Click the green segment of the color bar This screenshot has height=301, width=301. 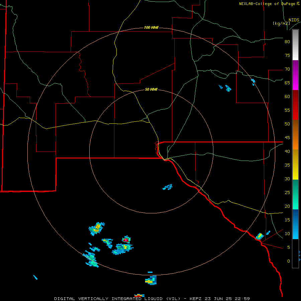295,194
